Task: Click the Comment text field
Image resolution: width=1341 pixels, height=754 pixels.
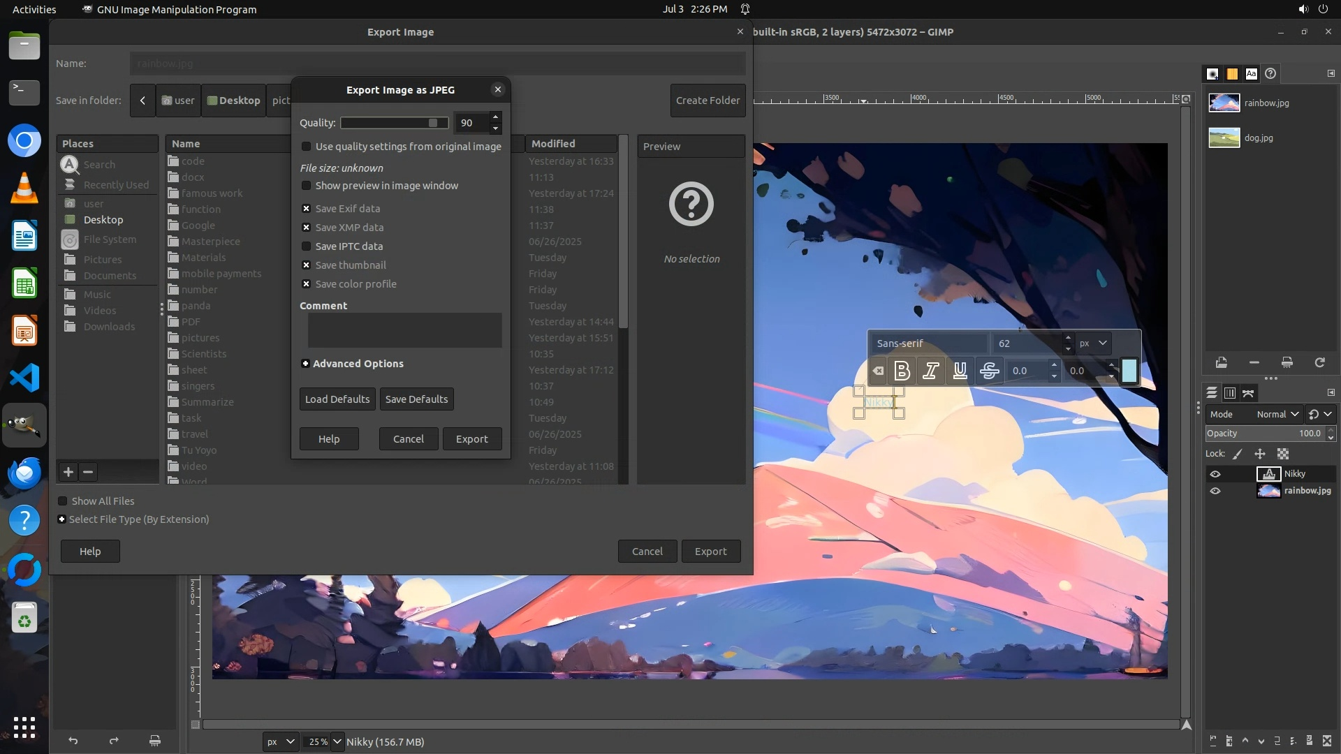Action: (404, 330)
